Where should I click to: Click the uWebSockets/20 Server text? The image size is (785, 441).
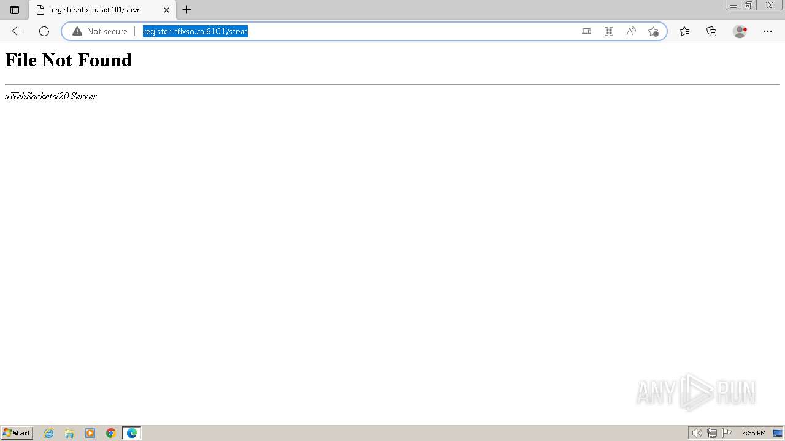pyautogui.click(x=50, y=96)
